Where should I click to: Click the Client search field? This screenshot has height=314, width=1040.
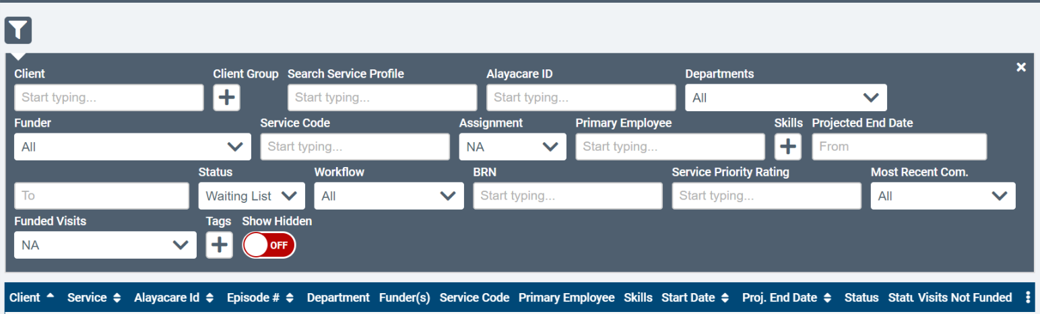pyautogui.click(x=108, y=98)
